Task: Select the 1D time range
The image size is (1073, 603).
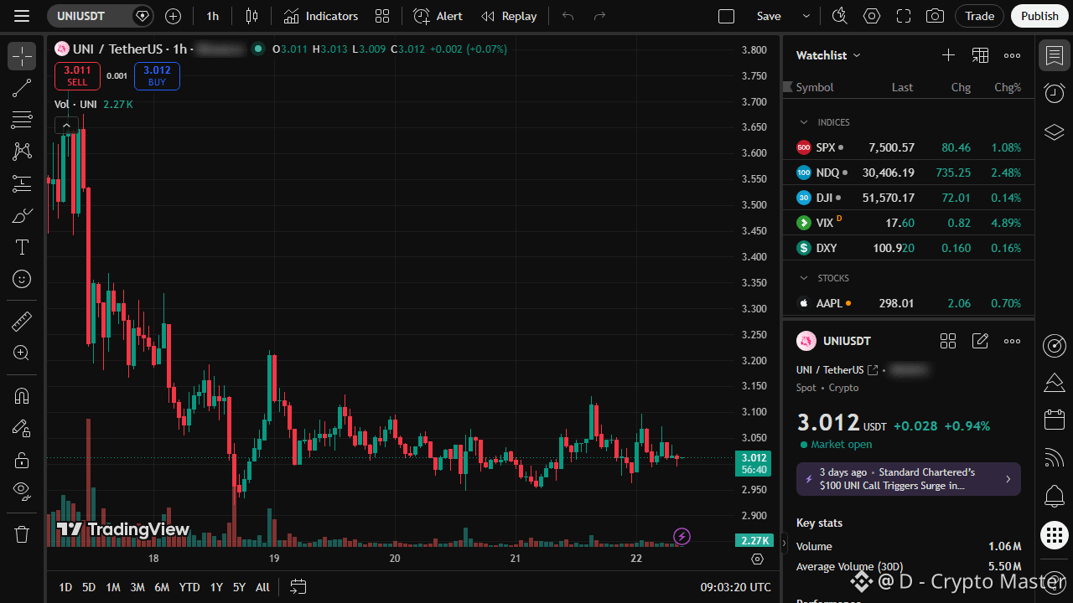Action: point(65,587)
